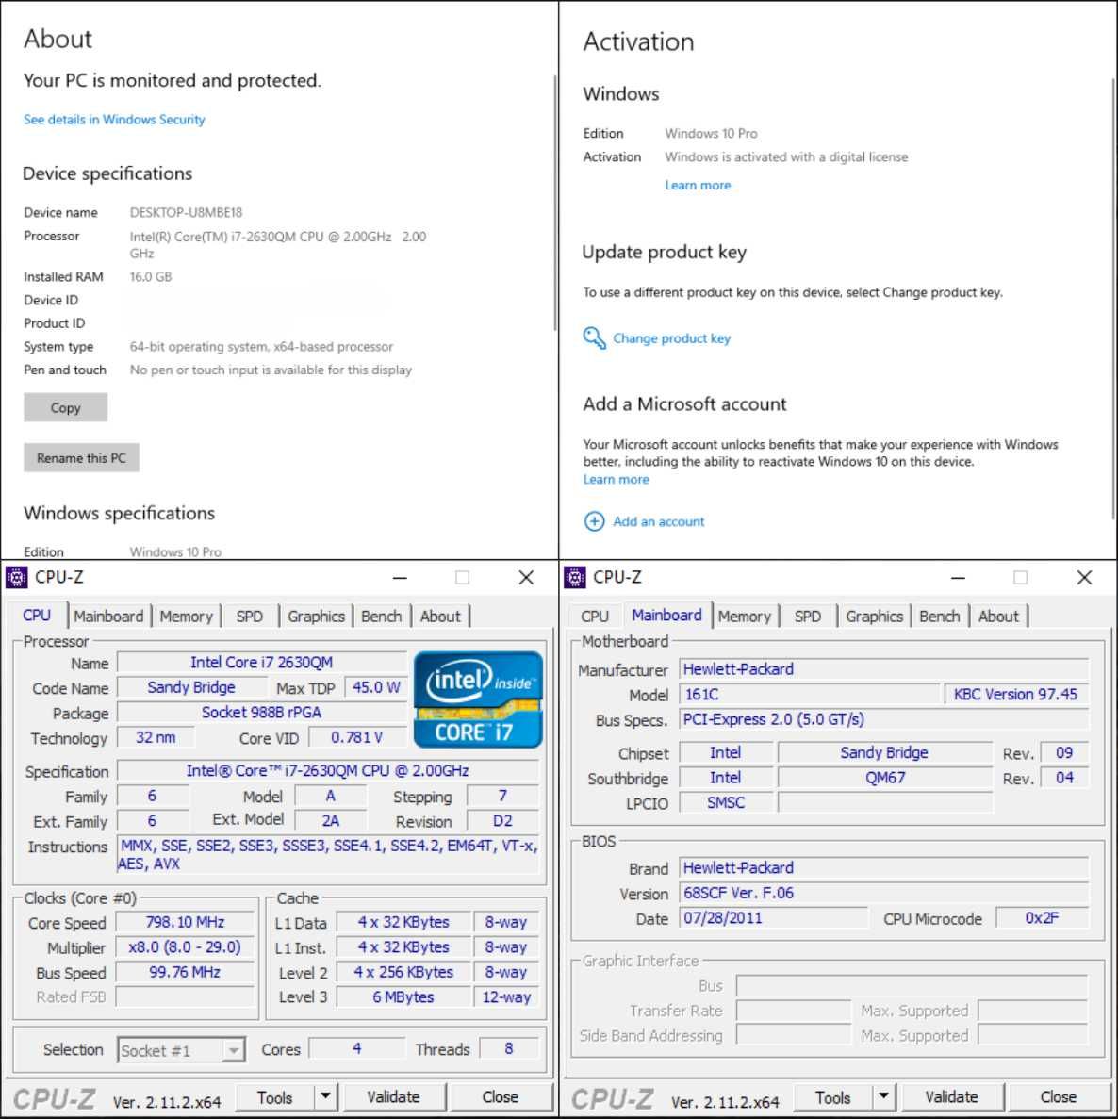Click the Multiplier value x8.0 (8.0 - 29.0)
This screenshot has width=1118, height=1119.
[x=185, y=947]
